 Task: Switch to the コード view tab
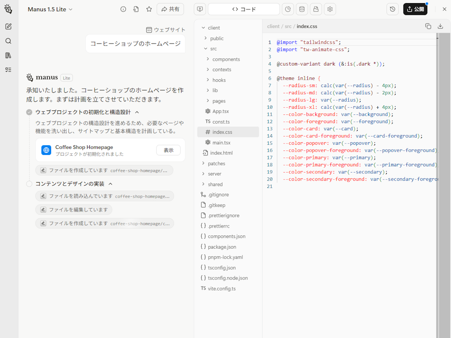pyautogui.click(x=244, y=9)
